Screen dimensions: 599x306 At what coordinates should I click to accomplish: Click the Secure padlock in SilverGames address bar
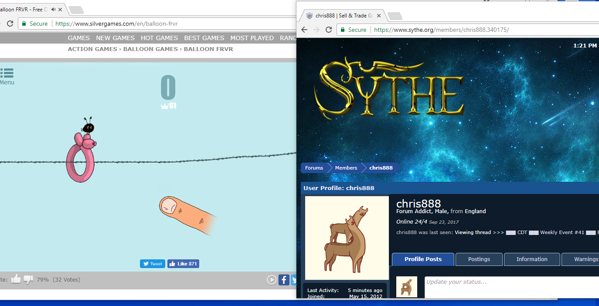pyautogui.click(x=24, y=24)
